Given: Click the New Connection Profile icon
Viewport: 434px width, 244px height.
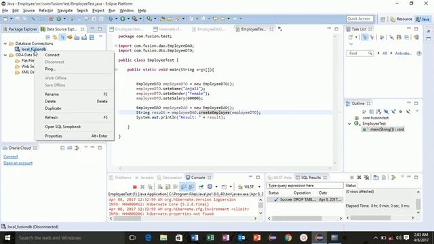Looking at the screenshot, I should (55, 37).
